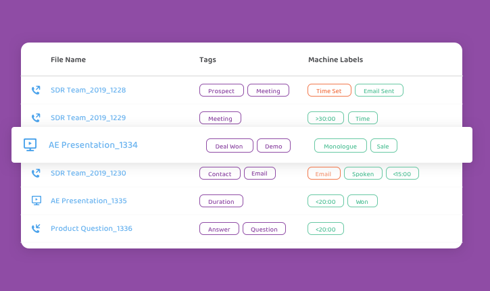Image resolution: width=490 pixels, height=291 pixels.
Task: Click the presentation icon next to AE Presentation_1335
Action: (36, 201)
